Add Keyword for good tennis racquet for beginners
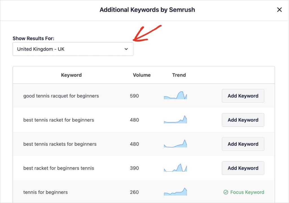 (243, 96)
